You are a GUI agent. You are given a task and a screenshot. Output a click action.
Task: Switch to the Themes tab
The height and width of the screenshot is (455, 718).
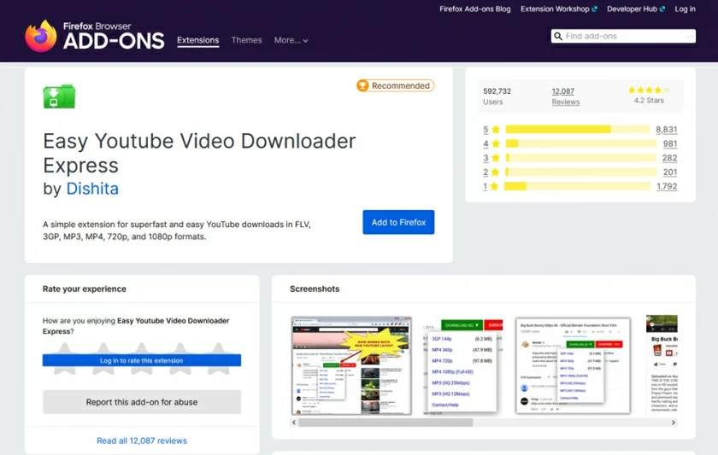click(x=246, y=40)
